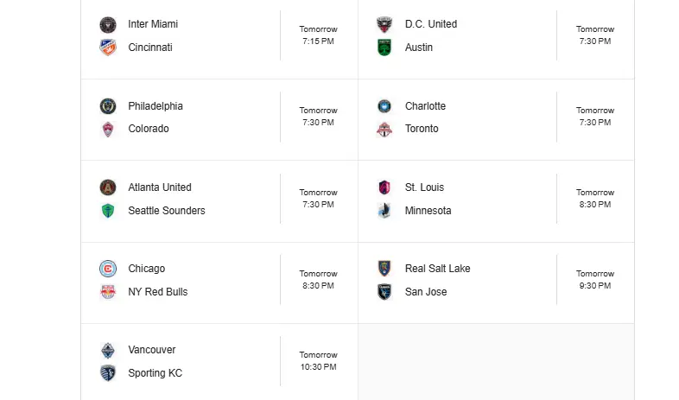The image size is (679, 400).
Task: Click the Cincinnati team logo
Action: click(x=108, y=48)
